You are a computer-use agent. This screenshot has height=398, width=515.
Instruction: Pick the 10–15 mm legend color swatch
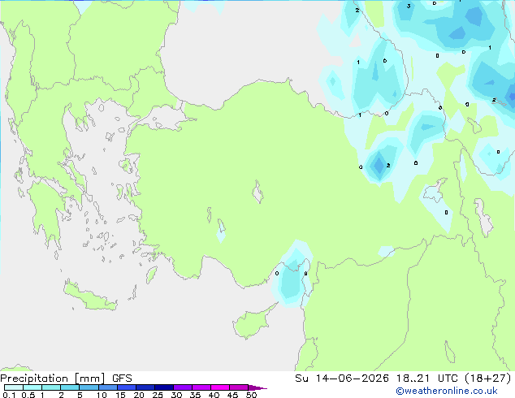coord(107,387)
